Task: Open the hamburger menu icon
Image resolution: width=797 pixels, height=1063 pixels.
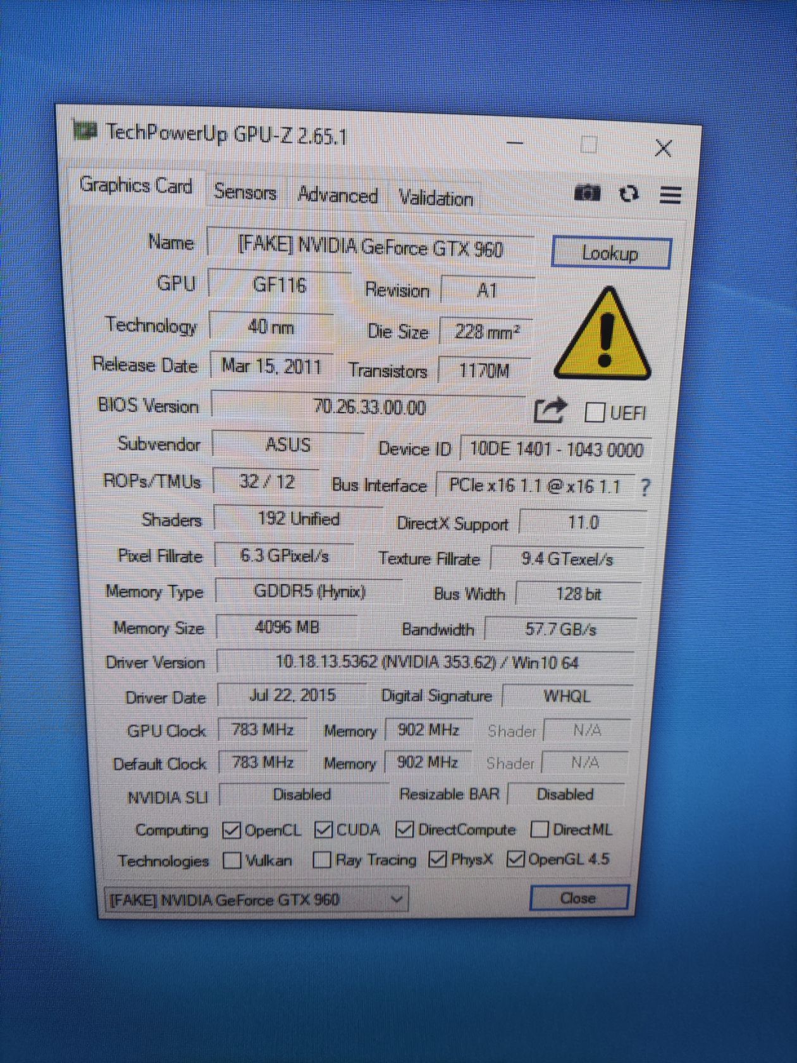Action: tap(670, 195)
